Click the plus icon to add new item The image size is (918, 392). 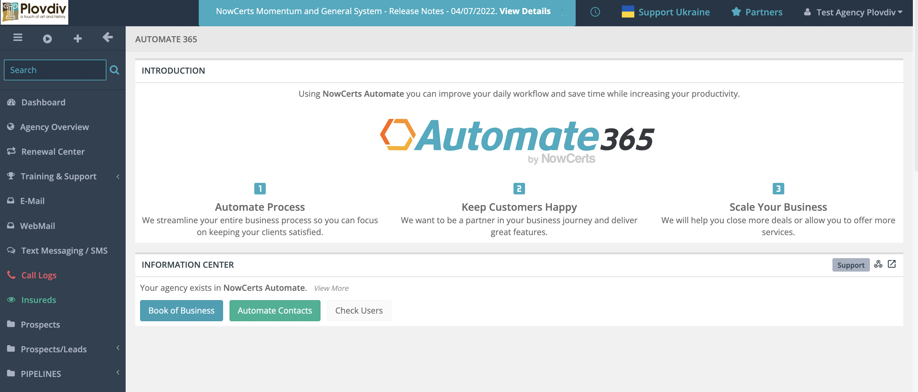pyautogui.click(x=77, y=38)
